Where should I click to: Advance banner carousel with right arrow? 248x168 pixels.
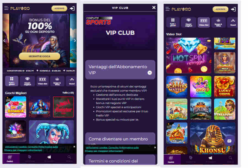[75, 41]
